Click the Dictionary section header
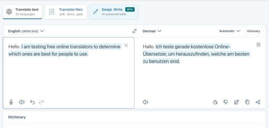This screenshot has height=128, width=269. 17,117
